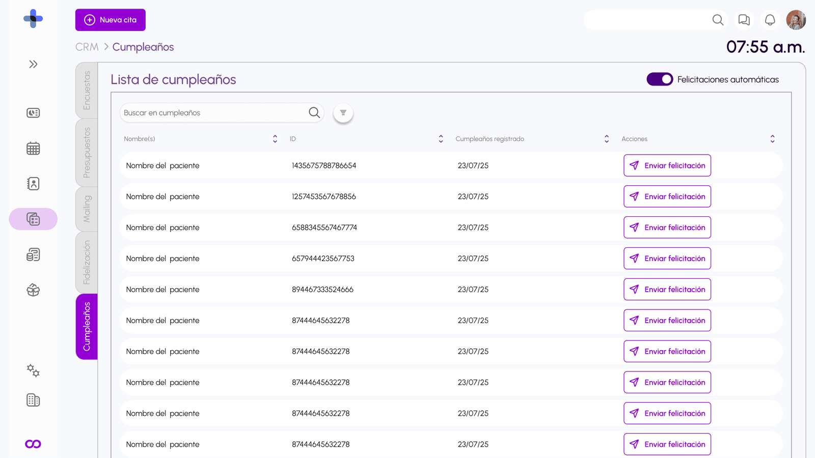The height and width of the screenshot is (458, 815).
Task: Toggle Felicitaciones automáticas switch
Action: click(x=660, y=79)
